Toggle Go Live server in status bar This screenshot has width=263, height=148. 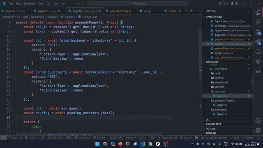click(186, 138)
